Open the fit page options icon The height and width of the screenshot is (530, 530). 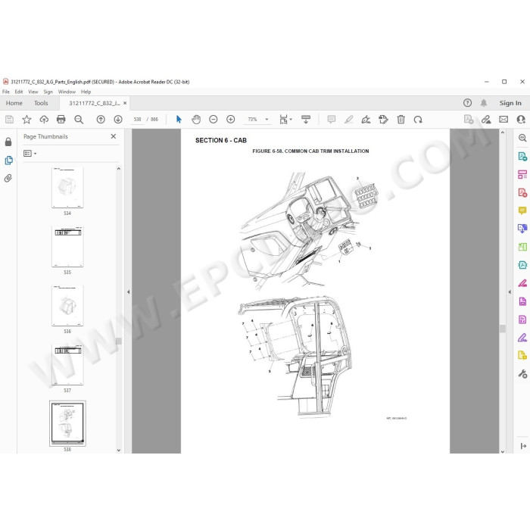click(x=285, y=120)
